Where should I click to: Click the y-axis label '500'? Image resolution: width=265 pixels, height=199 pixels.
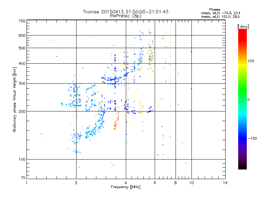22,48
